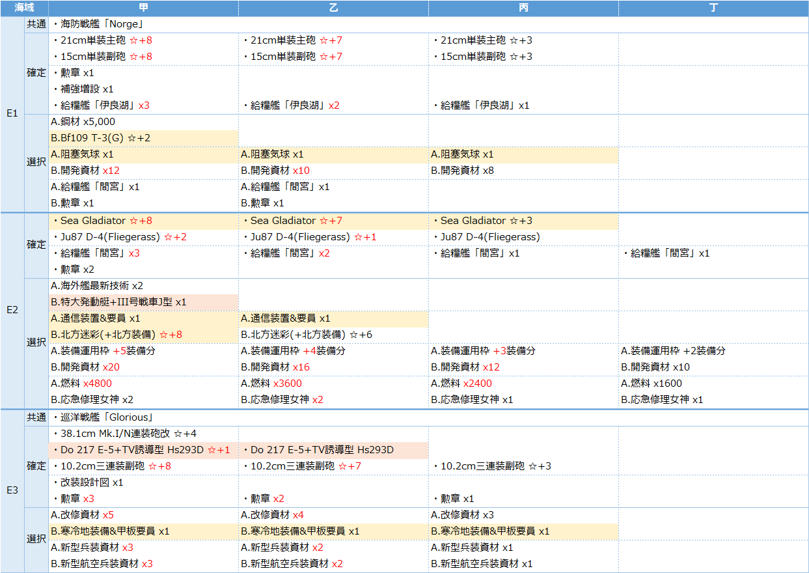Viewport: 809px width, 573px height.
Task: Click the 補強増設 x1 reward entry
Action: click(x=83, y=89)
